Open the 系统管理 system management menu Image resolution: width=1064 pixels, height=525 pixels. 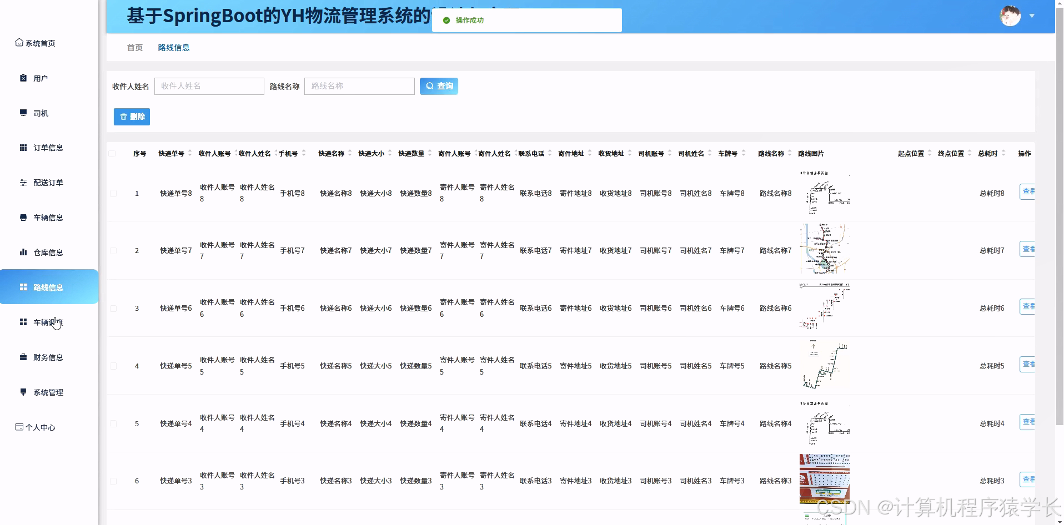[47, 392]
